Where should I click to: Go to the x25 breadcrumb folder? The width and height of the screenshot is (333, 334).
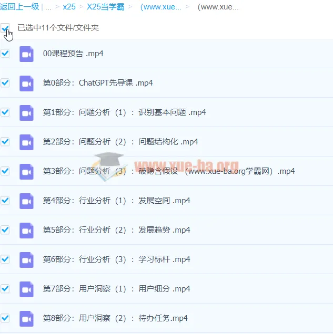pyautogui.click(x=69, y=7)
